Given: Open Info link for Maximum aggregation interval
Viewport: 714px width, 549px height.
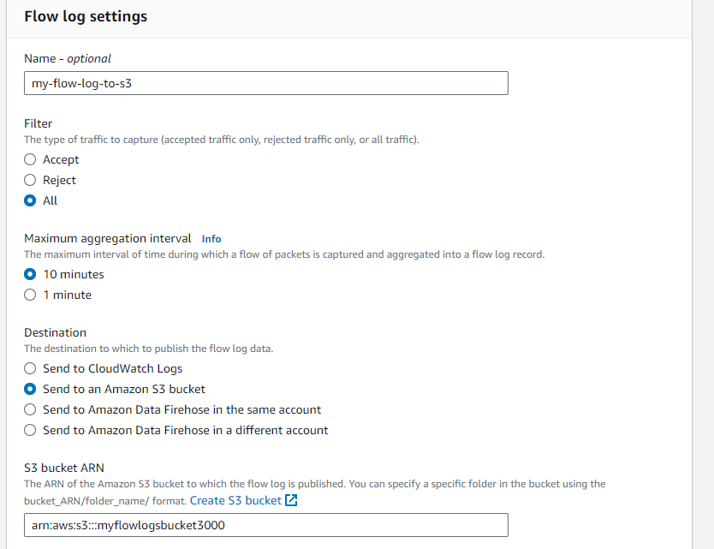Looking at the screenshot, I should 211,239.
